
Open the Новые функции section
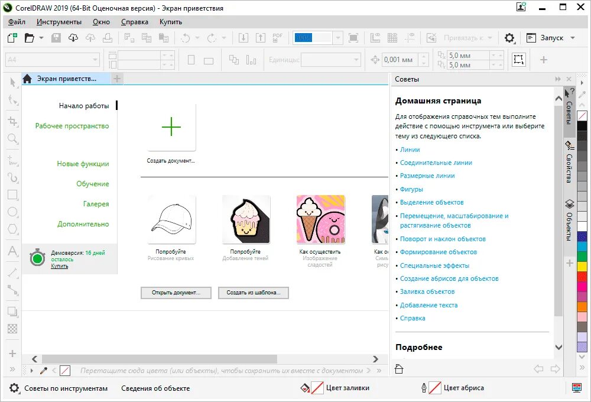pyautogui.click(x=83, y=164)
